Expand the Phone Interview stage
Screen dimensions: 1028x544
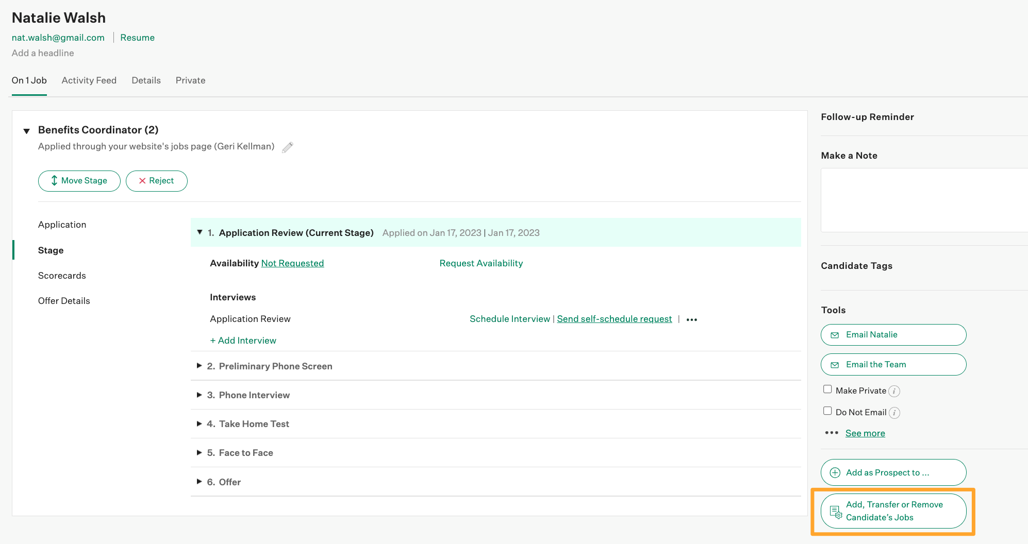coord(199,395)
